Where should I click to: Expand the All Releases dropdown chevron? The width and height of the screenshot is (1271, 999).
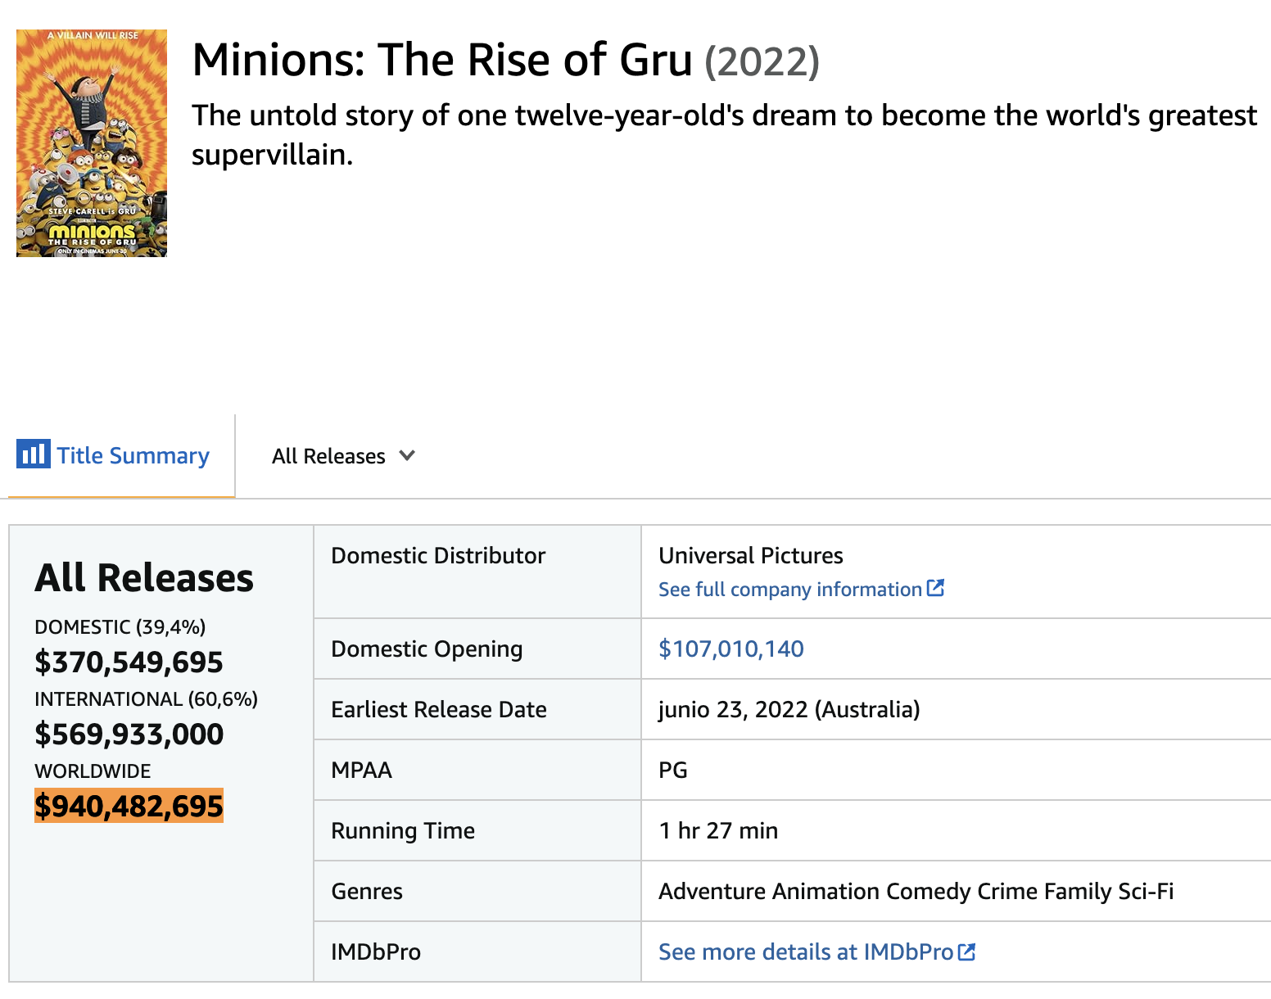(x=407, y=455)
